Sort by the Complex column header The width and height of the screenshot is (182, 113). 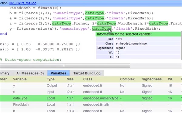point(127,79)
